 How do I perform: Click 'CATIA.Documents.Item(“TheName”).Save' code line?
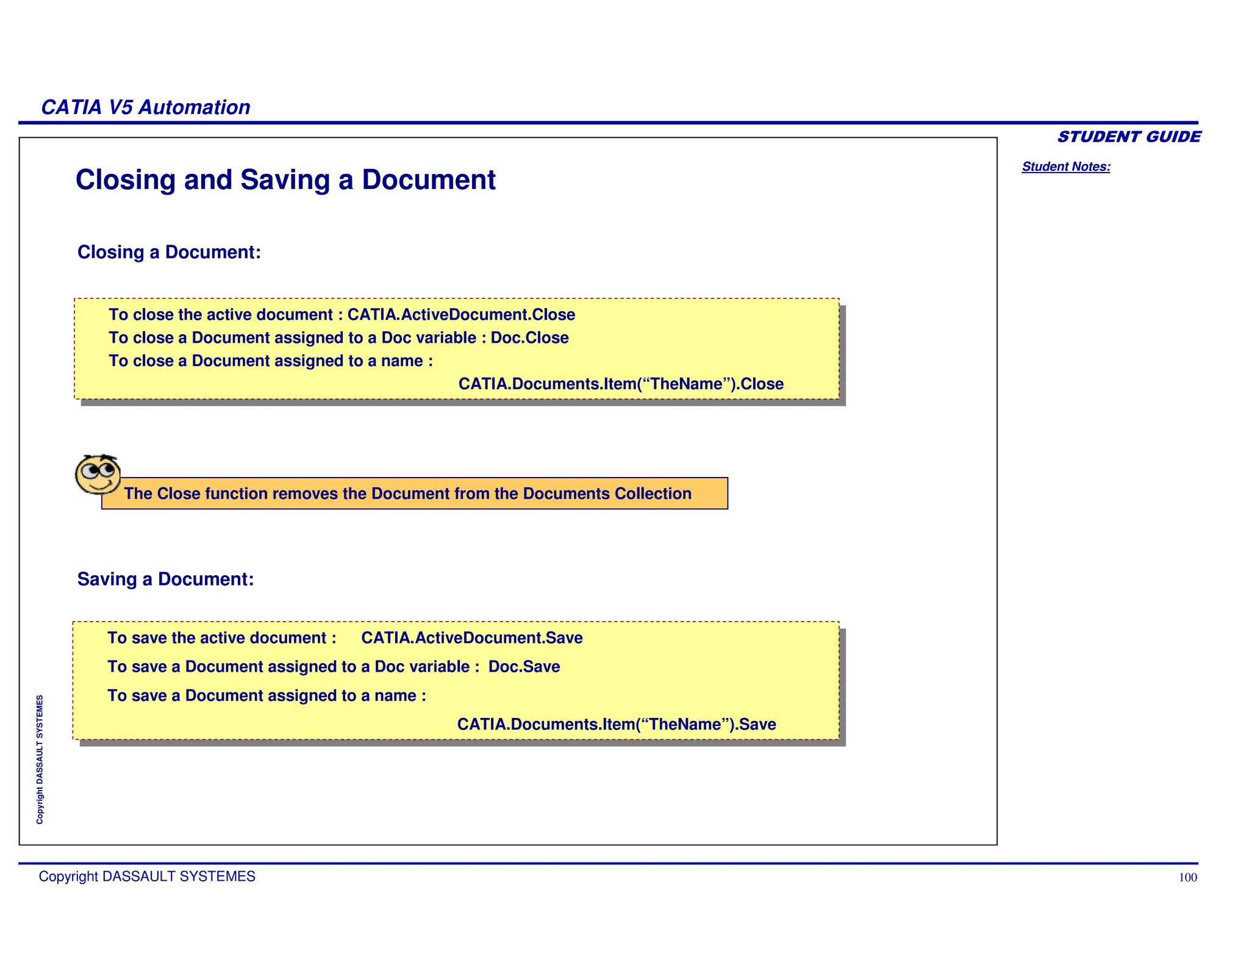[x=617, y=725]
